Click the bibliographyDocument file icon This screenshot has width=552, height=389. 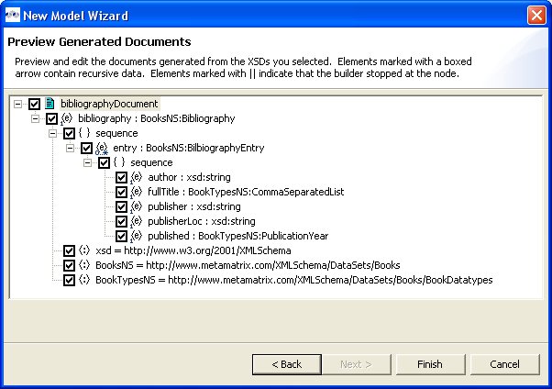click(x=50, y=104)
